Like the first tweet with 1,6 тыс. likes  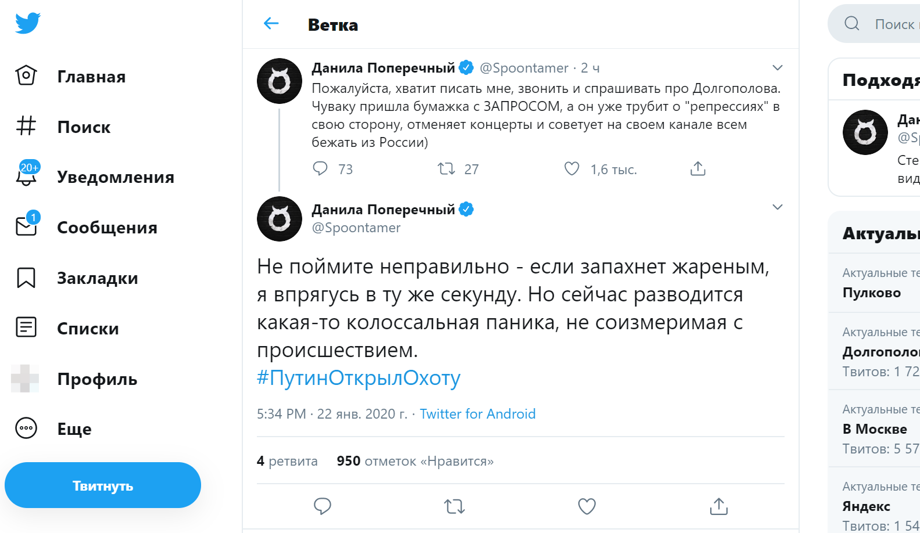[572, 169]
